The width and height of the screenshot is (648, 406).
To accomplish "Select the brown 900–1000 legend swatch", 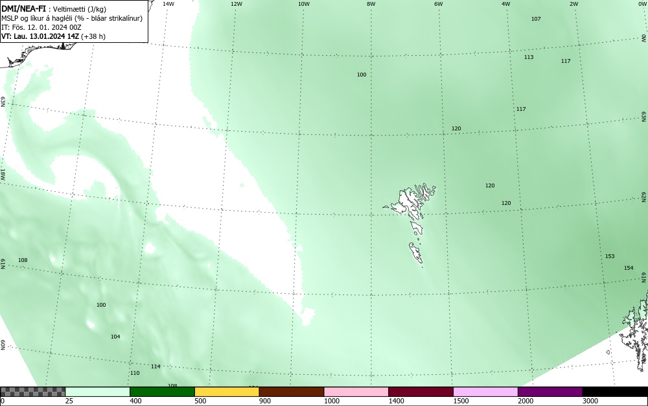I will [x=292, y=392].
